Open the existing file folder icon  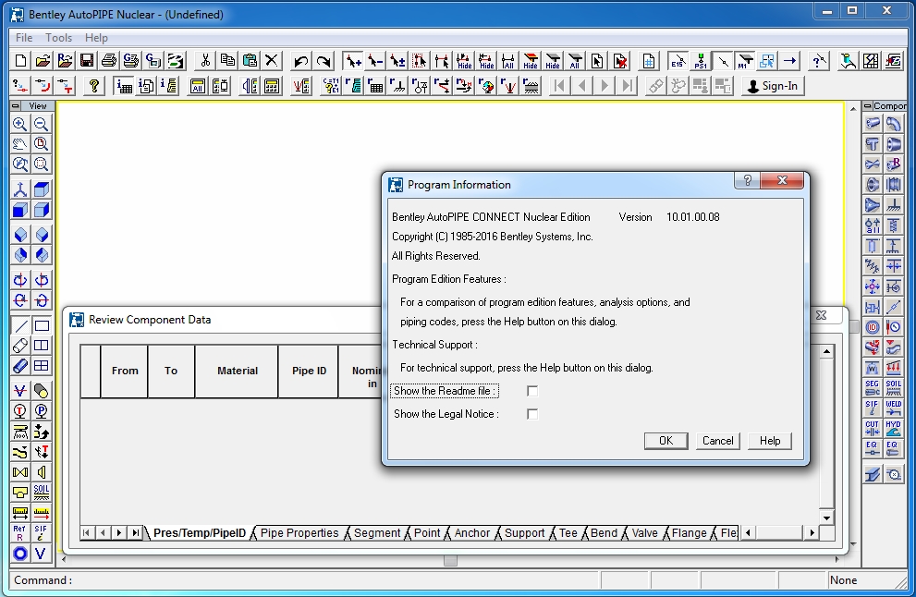click(x=43, y=61)
